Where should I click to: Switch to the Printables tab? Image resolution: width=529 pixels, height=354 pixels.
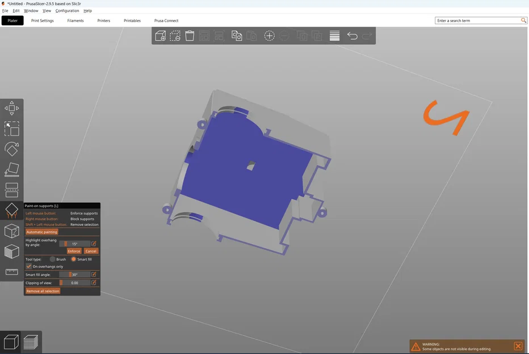coord(132,20)
